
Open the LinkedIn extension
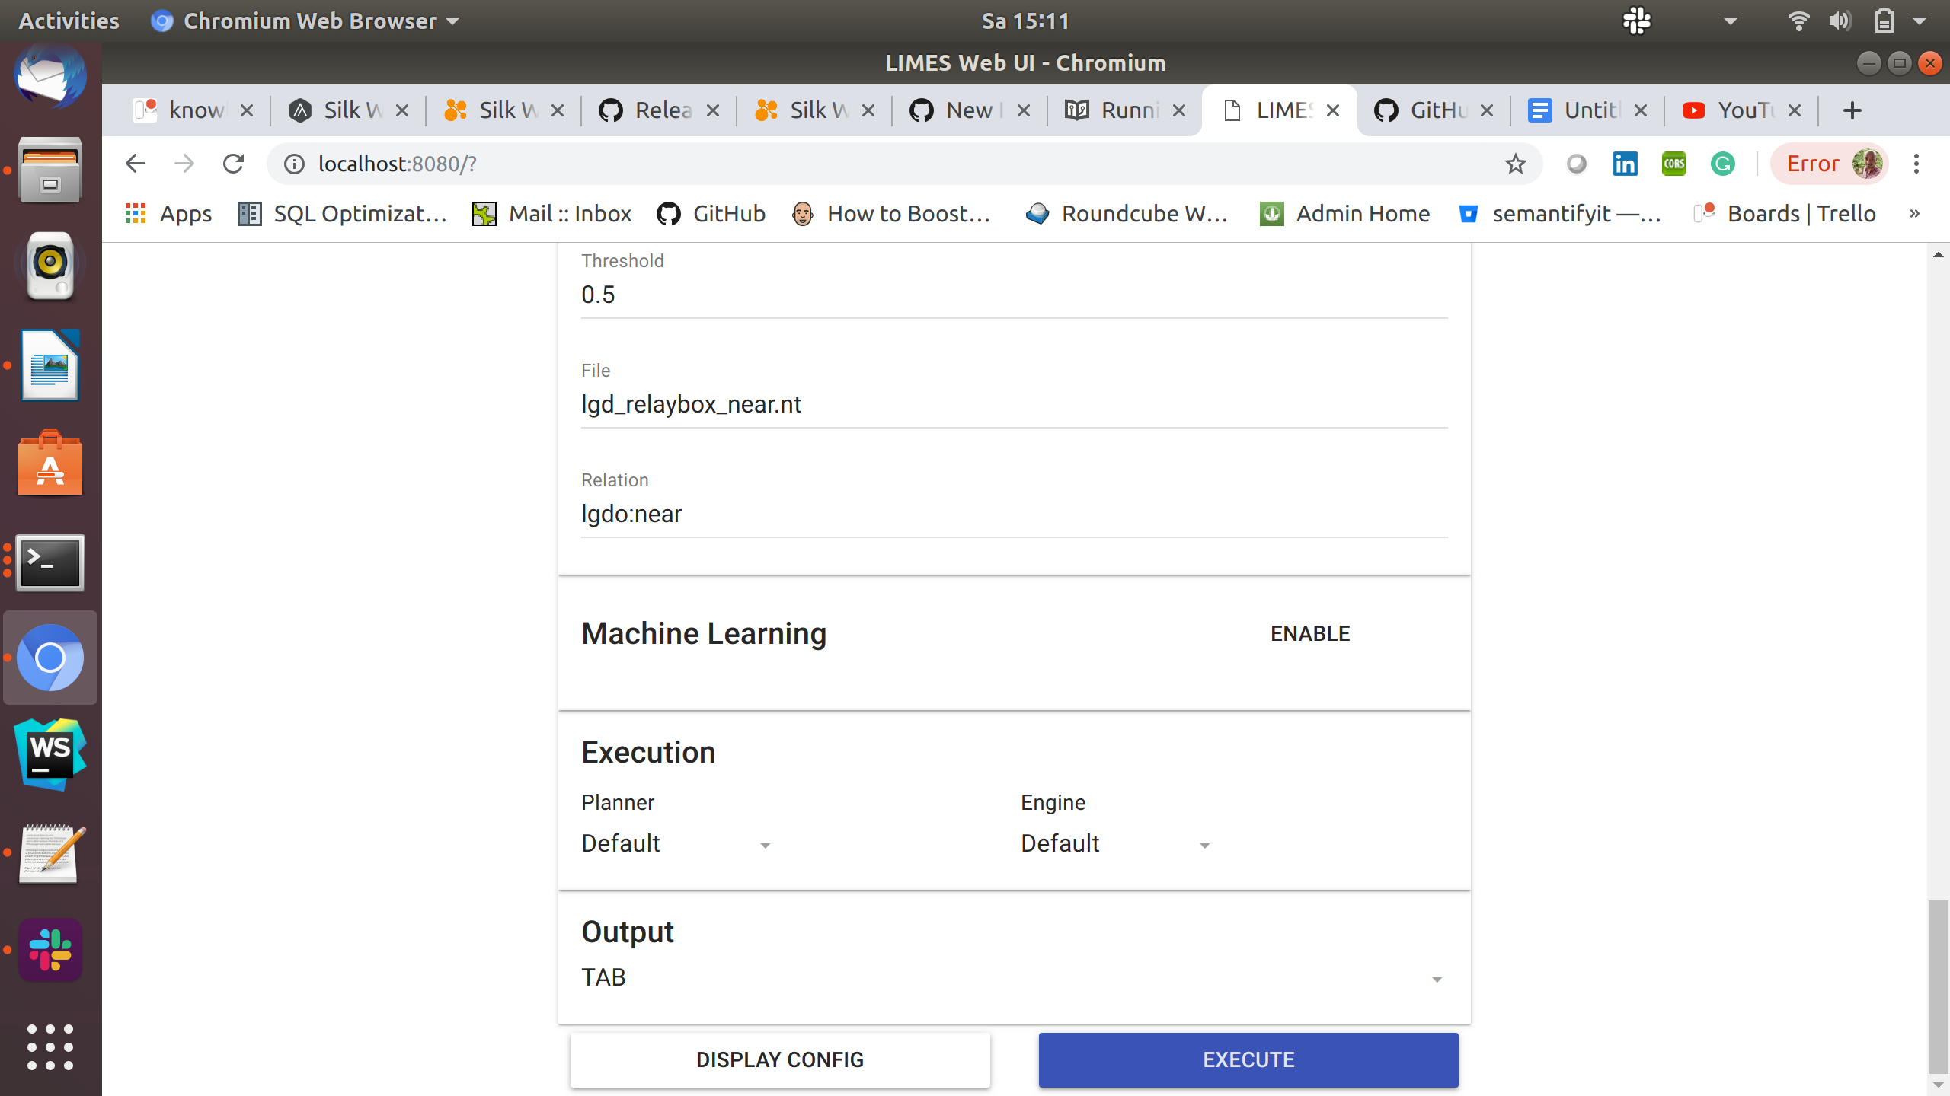1625,164
